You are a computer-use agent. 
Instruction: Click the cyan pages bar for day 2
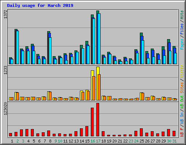coord(17,47)
